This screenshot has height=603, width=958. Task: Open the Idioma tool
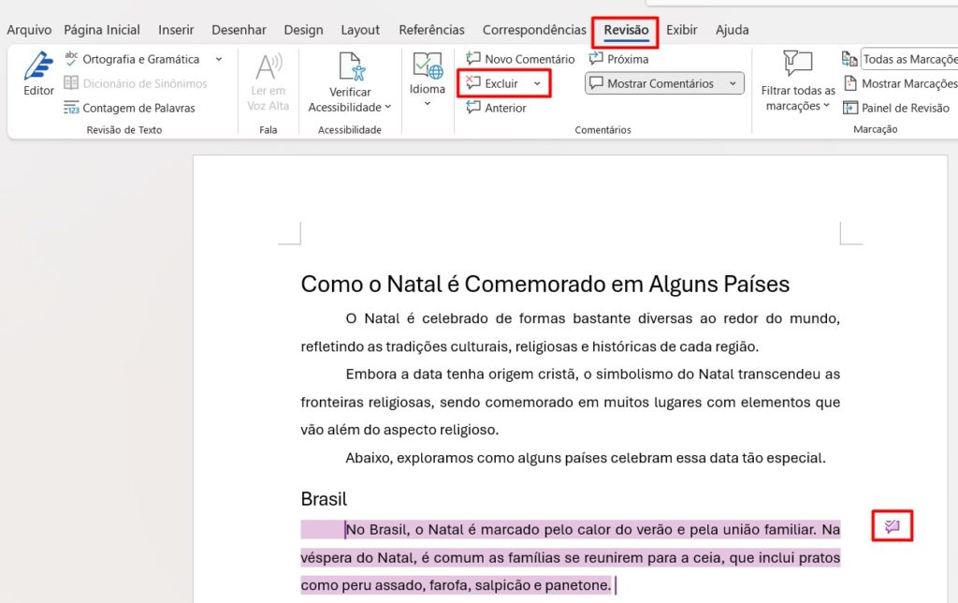tap(427, 80)
